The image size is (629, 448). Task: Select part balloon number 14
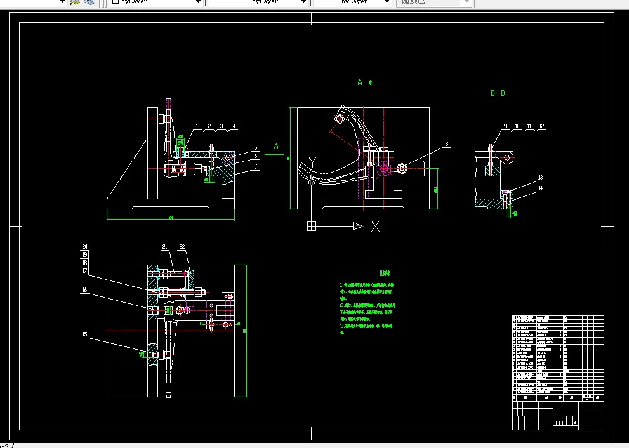(540, 188)
